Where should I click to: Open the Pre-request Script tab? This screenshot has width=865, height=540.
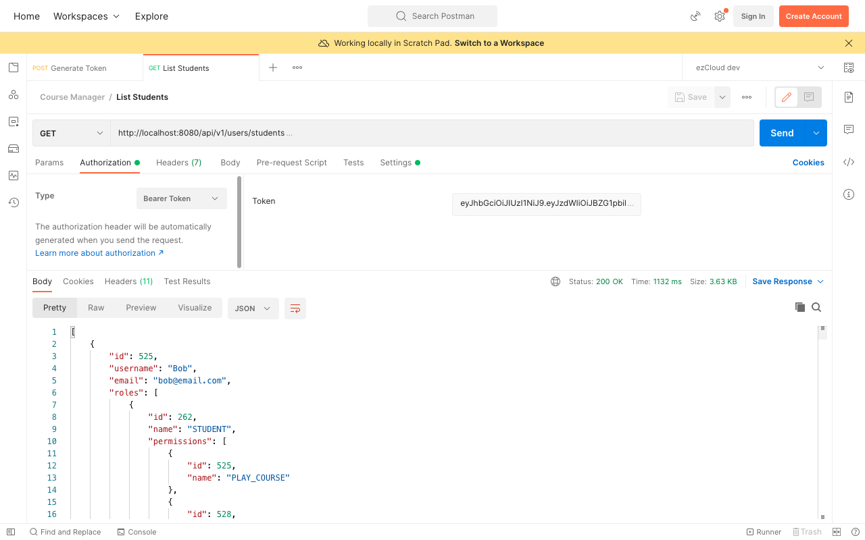pos(292,163)
